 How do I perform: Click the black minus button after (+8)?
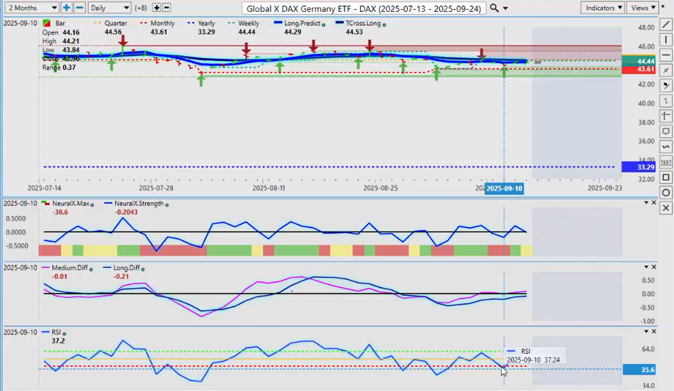167,8
